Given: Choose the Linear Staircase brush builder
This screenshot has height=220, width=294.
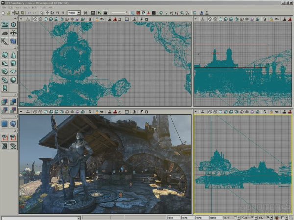Looking at the screenshot, I should click(x=5, y=71).
